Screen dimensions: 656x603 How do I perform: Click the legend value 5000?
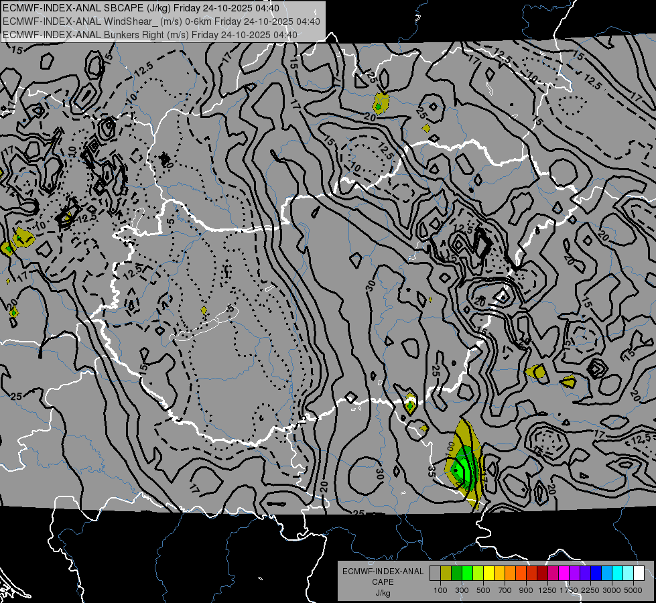click(x=633, y=590)
